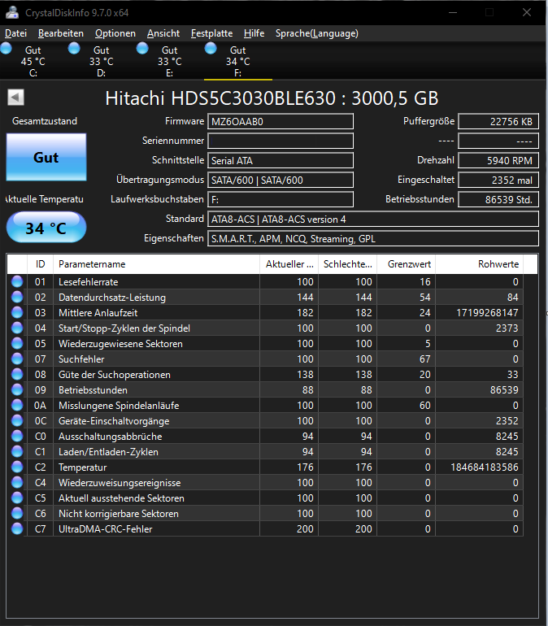Click status orb of Betriebsstunden row 09
The height and width of the screenshot is (626, 548).
[17, 389]
